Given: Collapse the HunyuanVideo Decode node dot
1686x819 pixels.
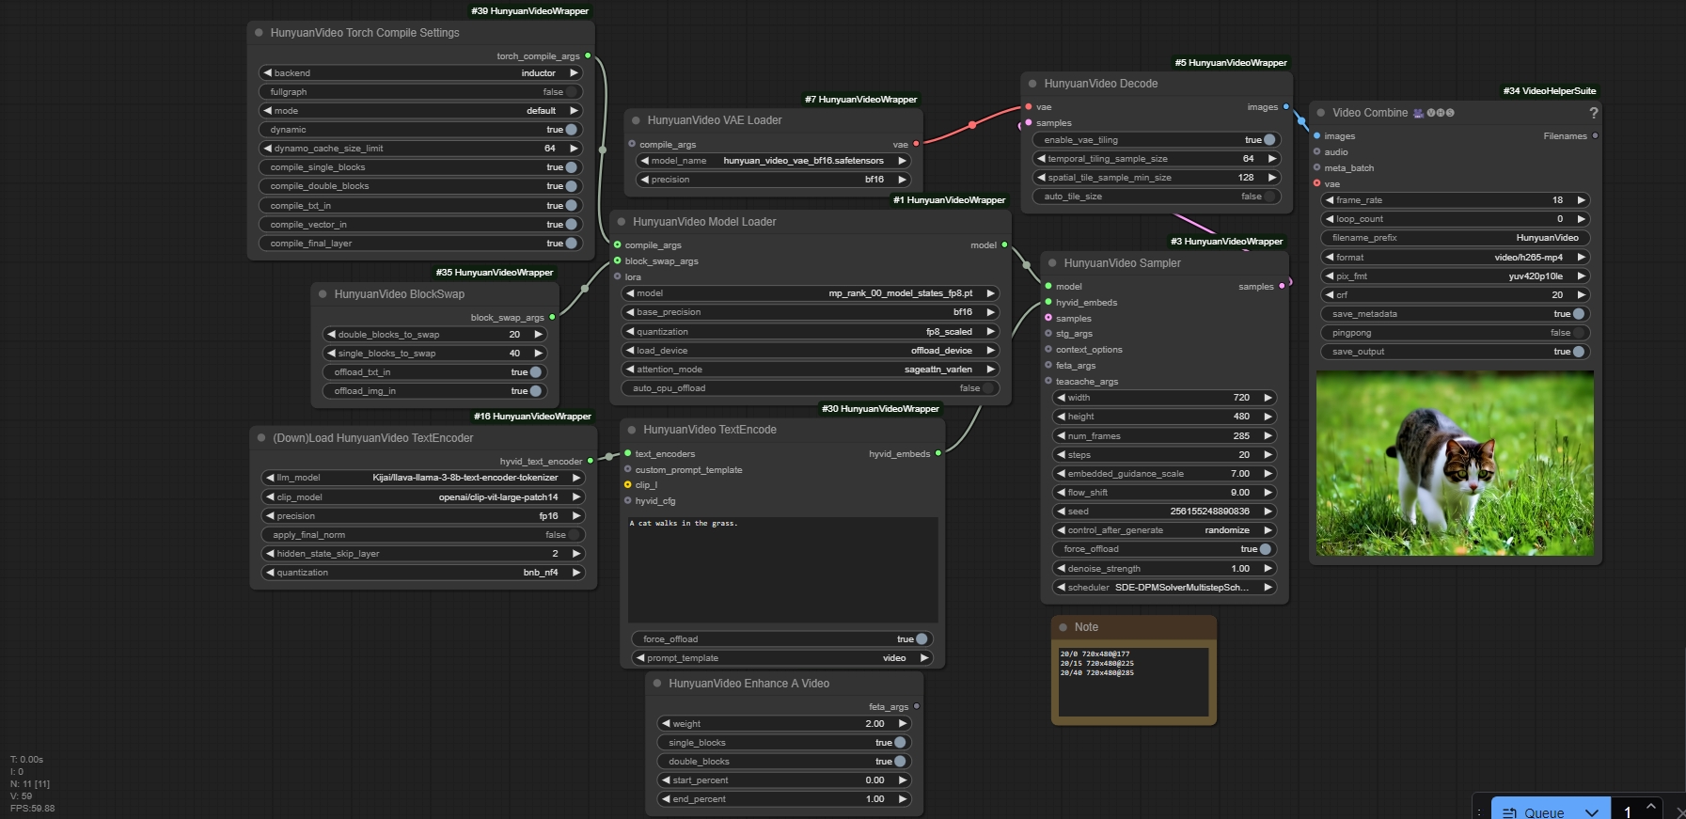Looking at the screenshot, I should [1032, 84].
